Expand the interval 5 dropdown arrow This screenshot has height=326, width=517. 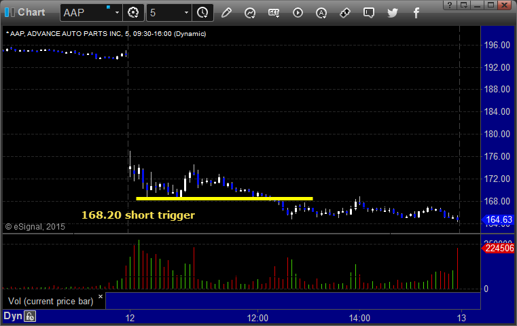pos(186,13)
